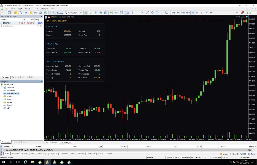
Task: Open the Insert menu
Action: pyautogui.click(x=20, y=9)
